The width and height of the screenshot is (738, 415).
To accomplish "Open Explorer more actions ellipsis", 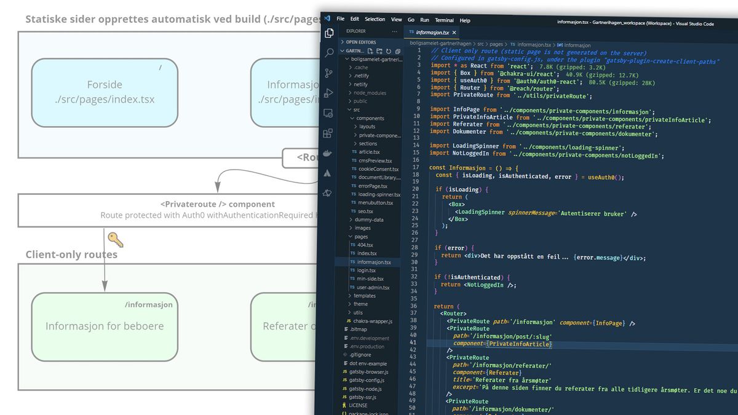I will (394, 31).
